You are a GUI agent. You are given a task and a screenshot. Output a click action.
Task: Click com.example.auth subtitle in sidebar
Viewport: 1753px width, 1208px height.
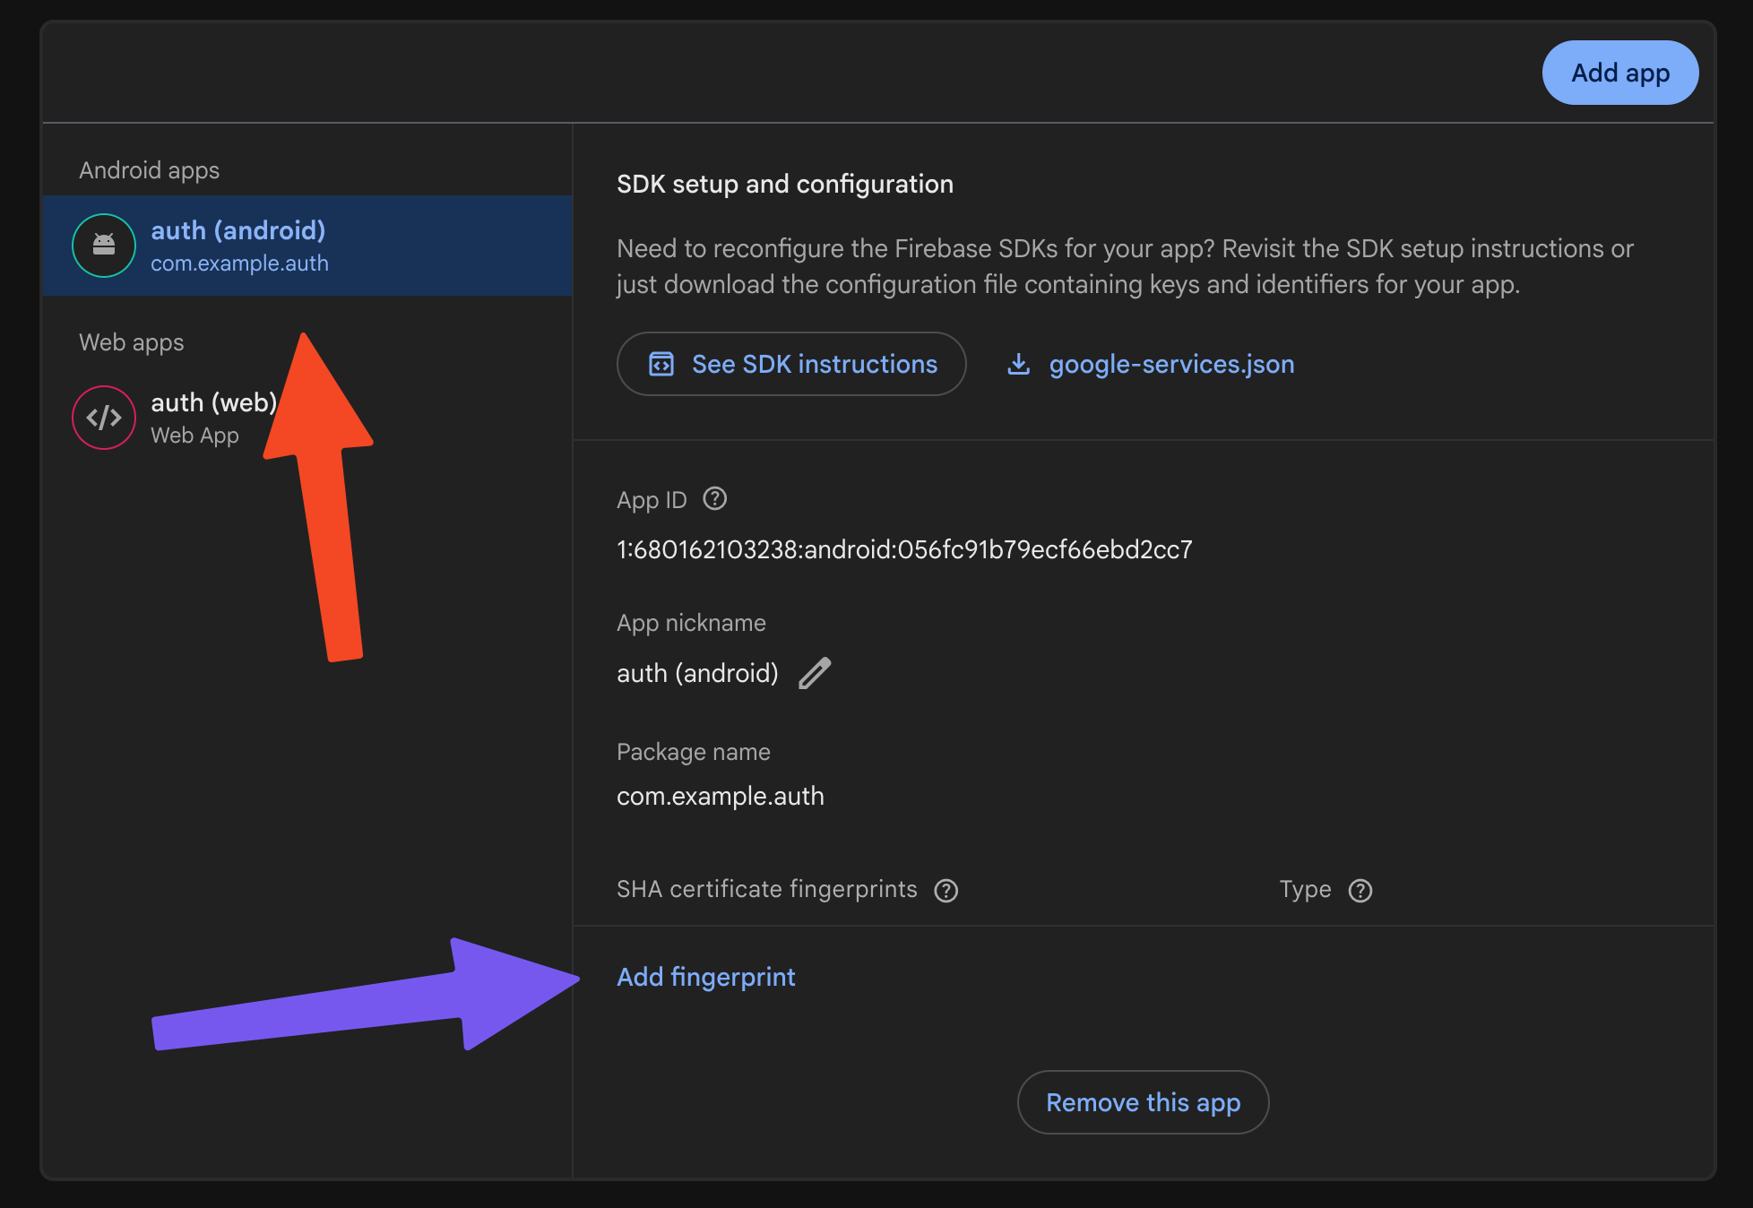(x=239, y=263)
